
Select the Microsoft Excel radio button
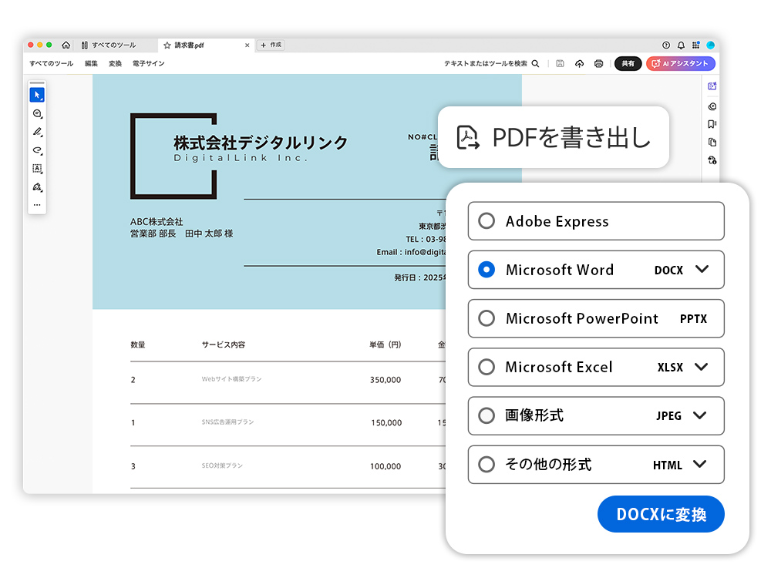pyautogui.click(x=487, y=367)
